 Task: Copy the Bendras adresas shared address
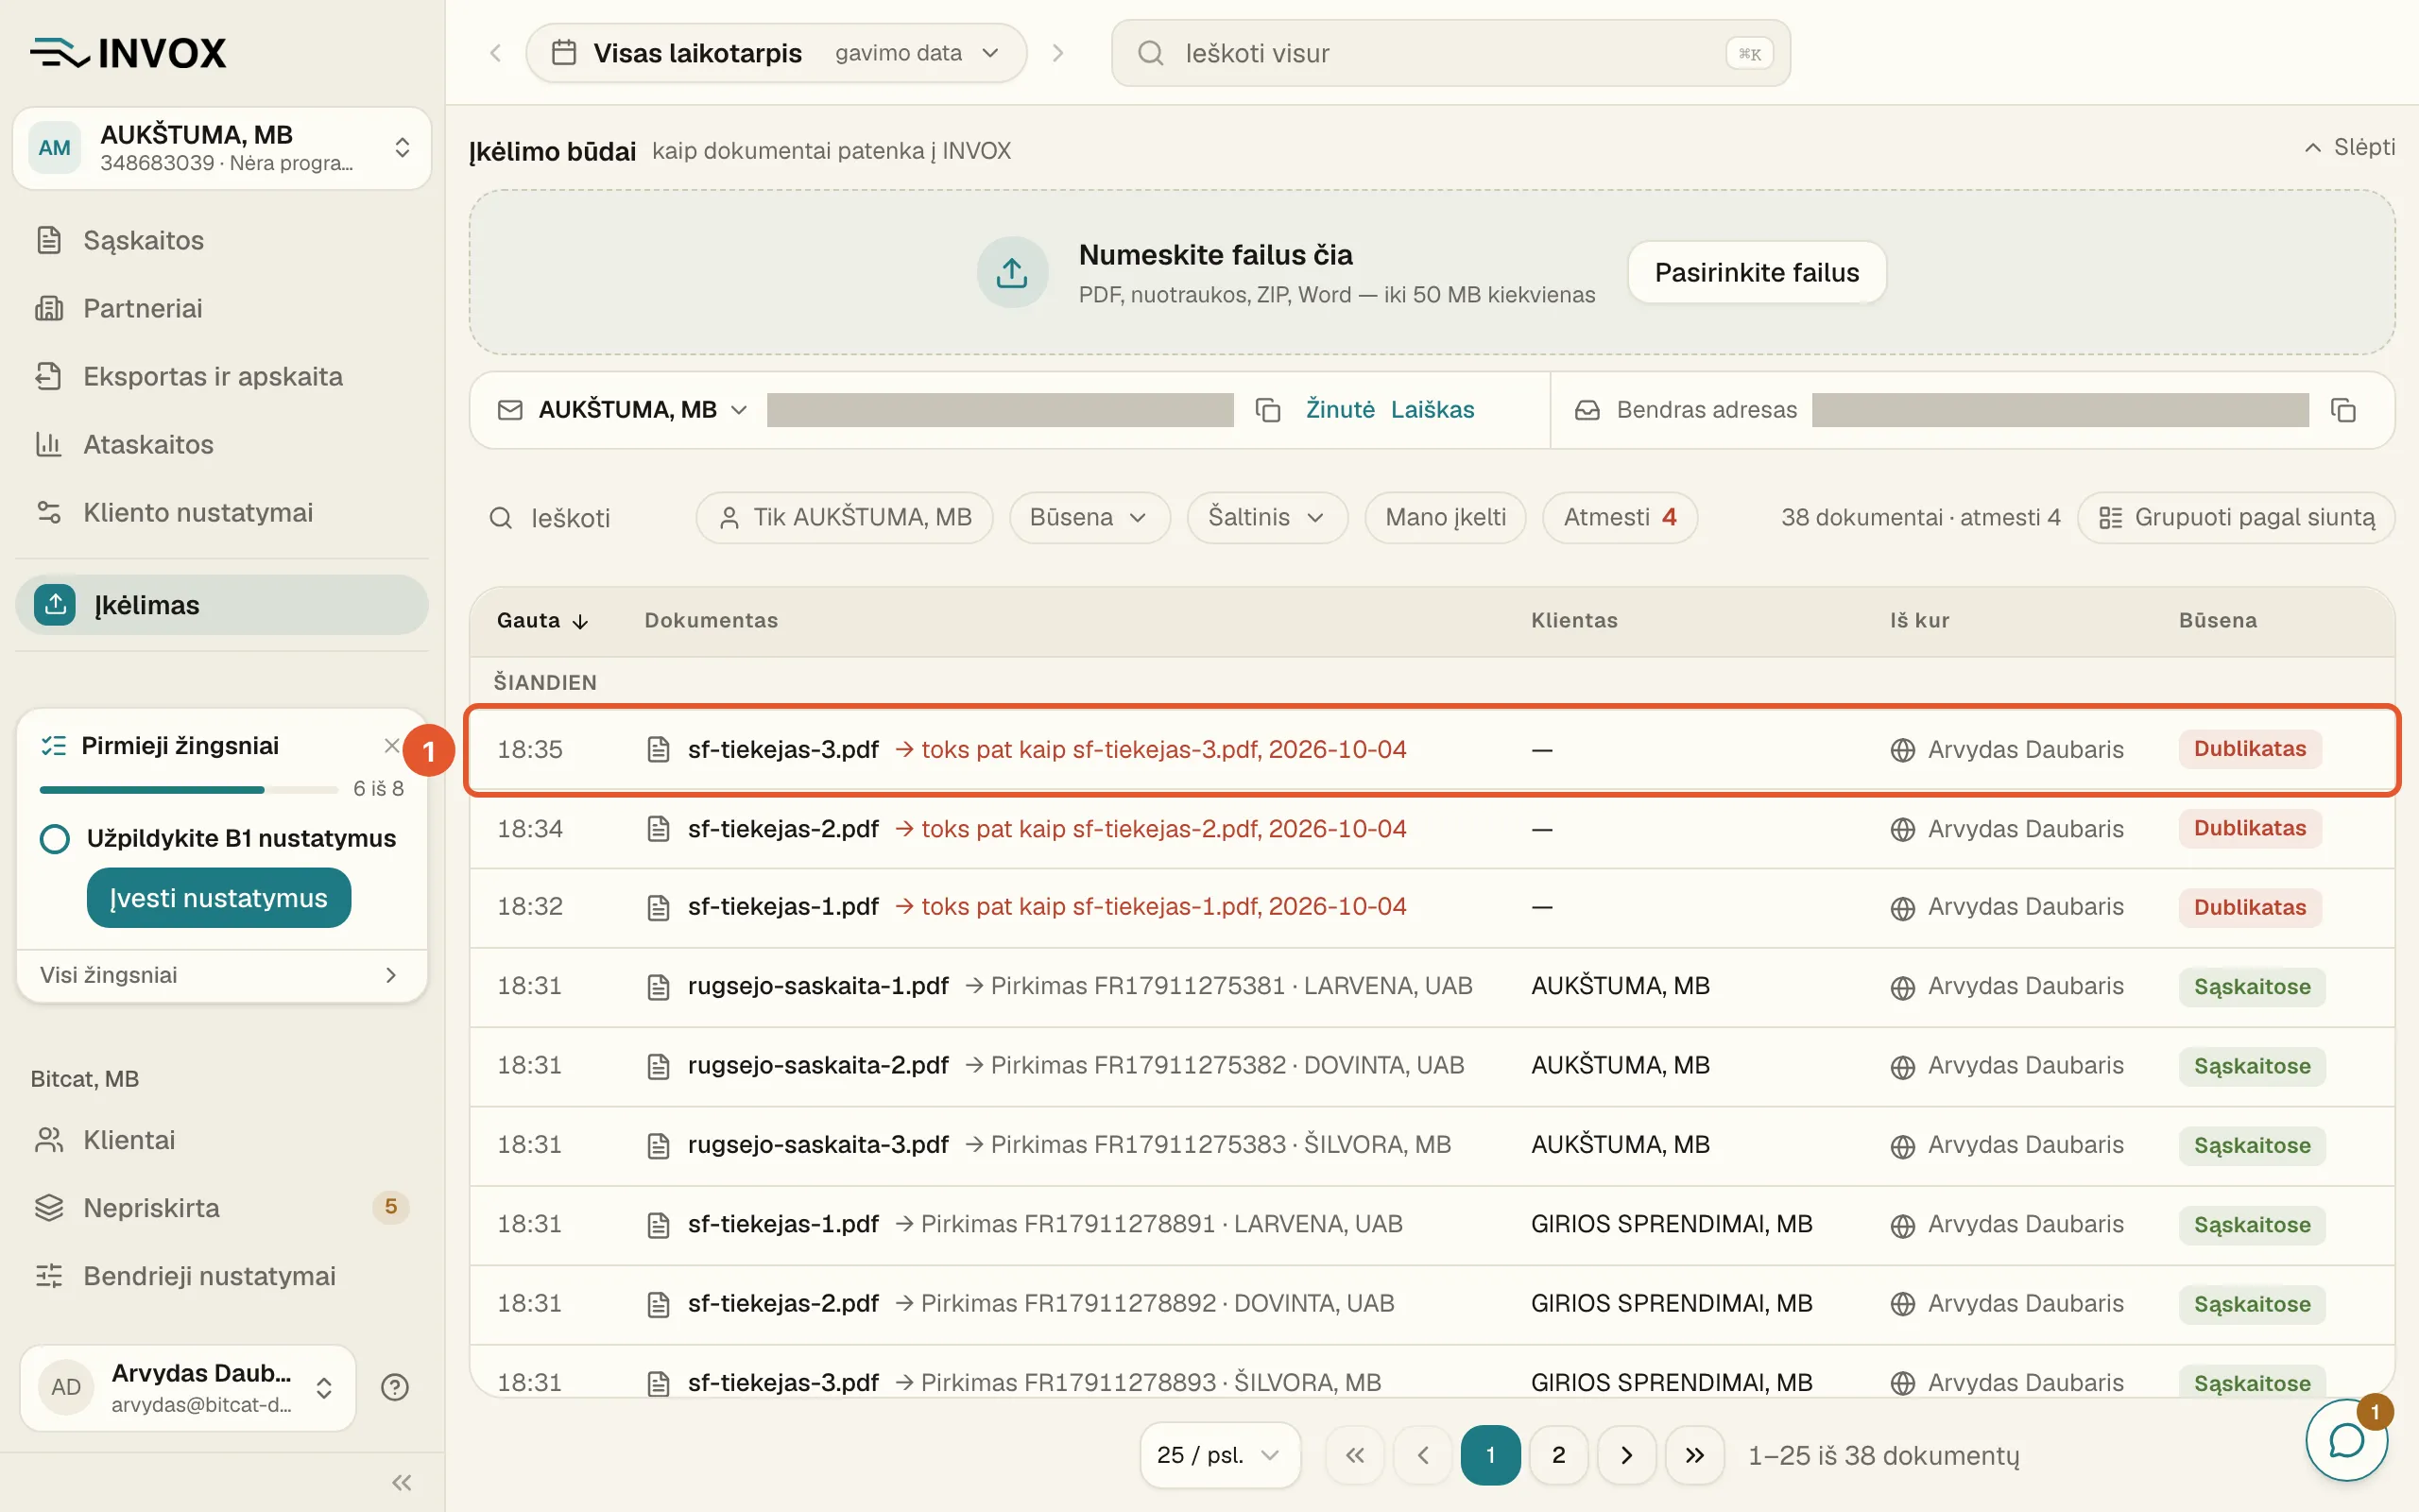(2343, 410)
